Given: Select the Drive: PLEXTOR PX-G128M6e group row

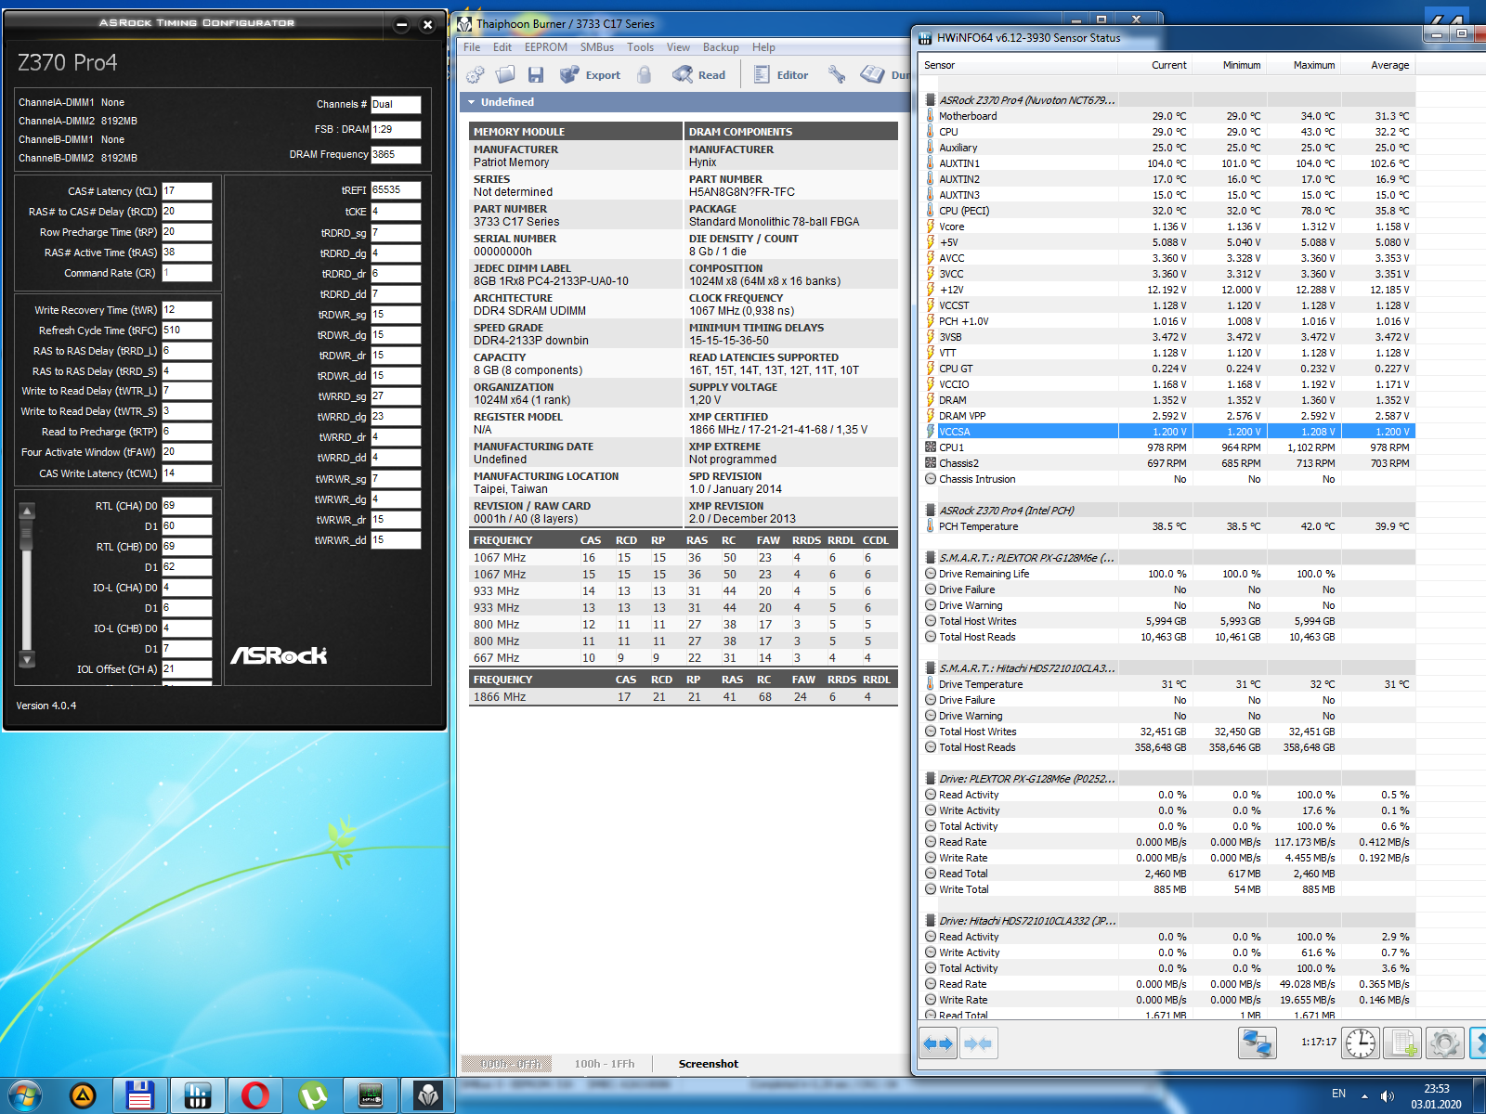Looking at the screenshot, I should pyautogui.click(x=1167, y=779).
